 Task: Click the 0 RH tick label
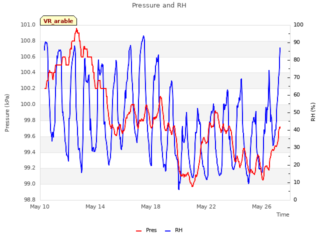[x=295, y=200]
